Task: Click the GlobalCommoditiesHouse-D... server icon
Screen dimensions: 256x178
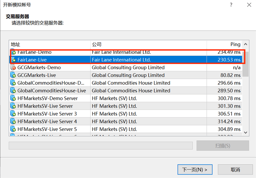Action: point(13,83)
